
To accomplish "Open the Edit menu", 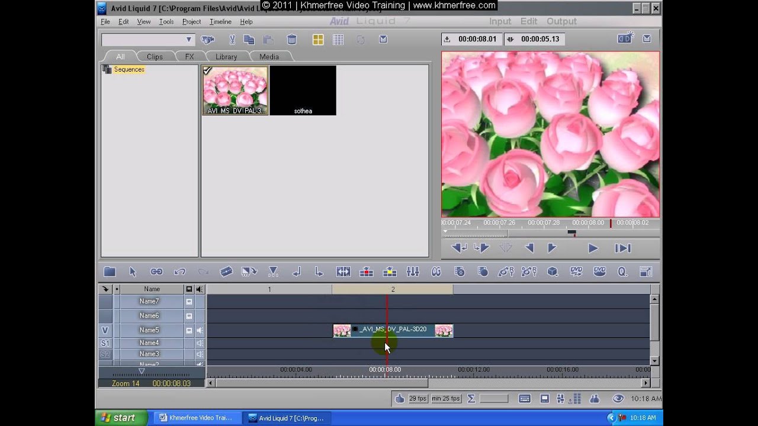I will pos(123,22).
